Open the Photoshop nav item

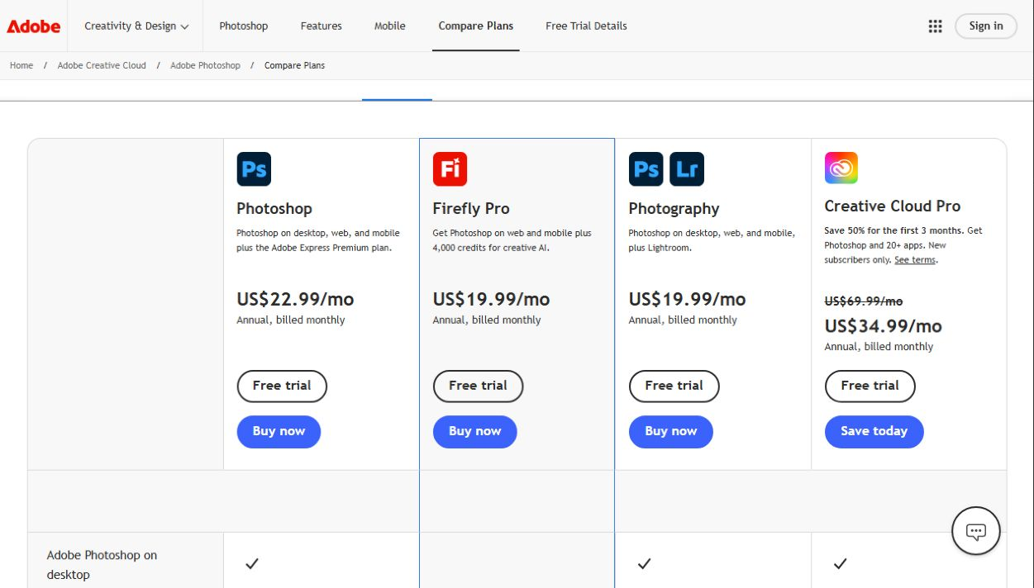(x=243, y=26)
